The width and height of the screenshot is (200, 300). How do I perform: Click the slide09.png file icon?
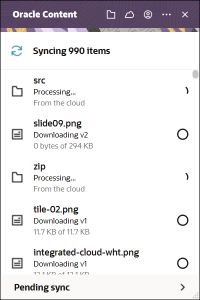(17, 134)
